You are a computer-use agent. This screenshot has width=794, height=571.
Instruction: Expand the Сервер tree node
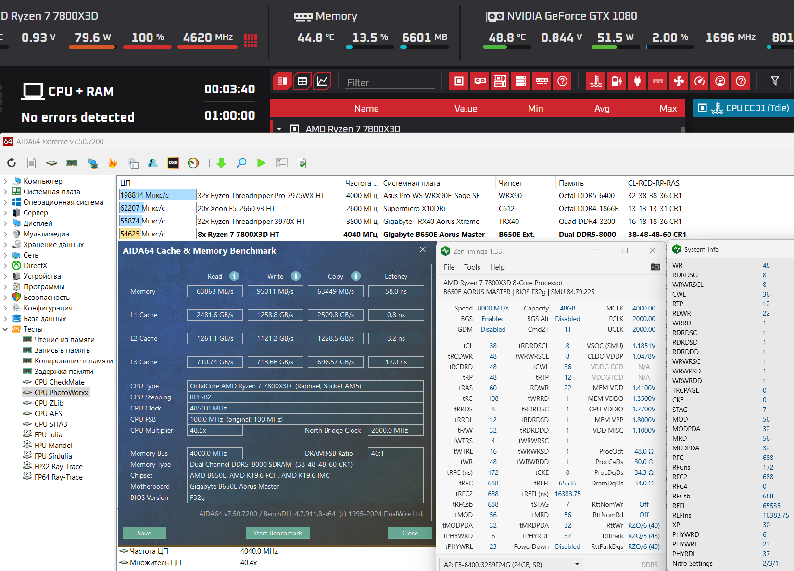(5, 213)
